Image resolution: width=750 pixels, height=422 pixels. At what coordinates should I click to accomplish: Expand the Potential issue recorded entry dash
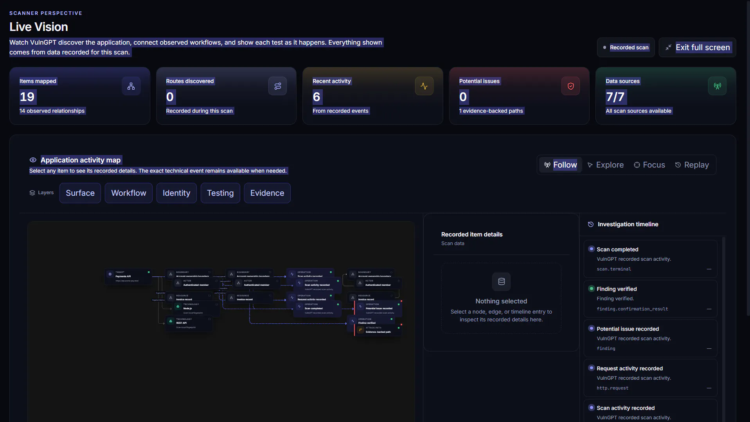coord(709,349)
